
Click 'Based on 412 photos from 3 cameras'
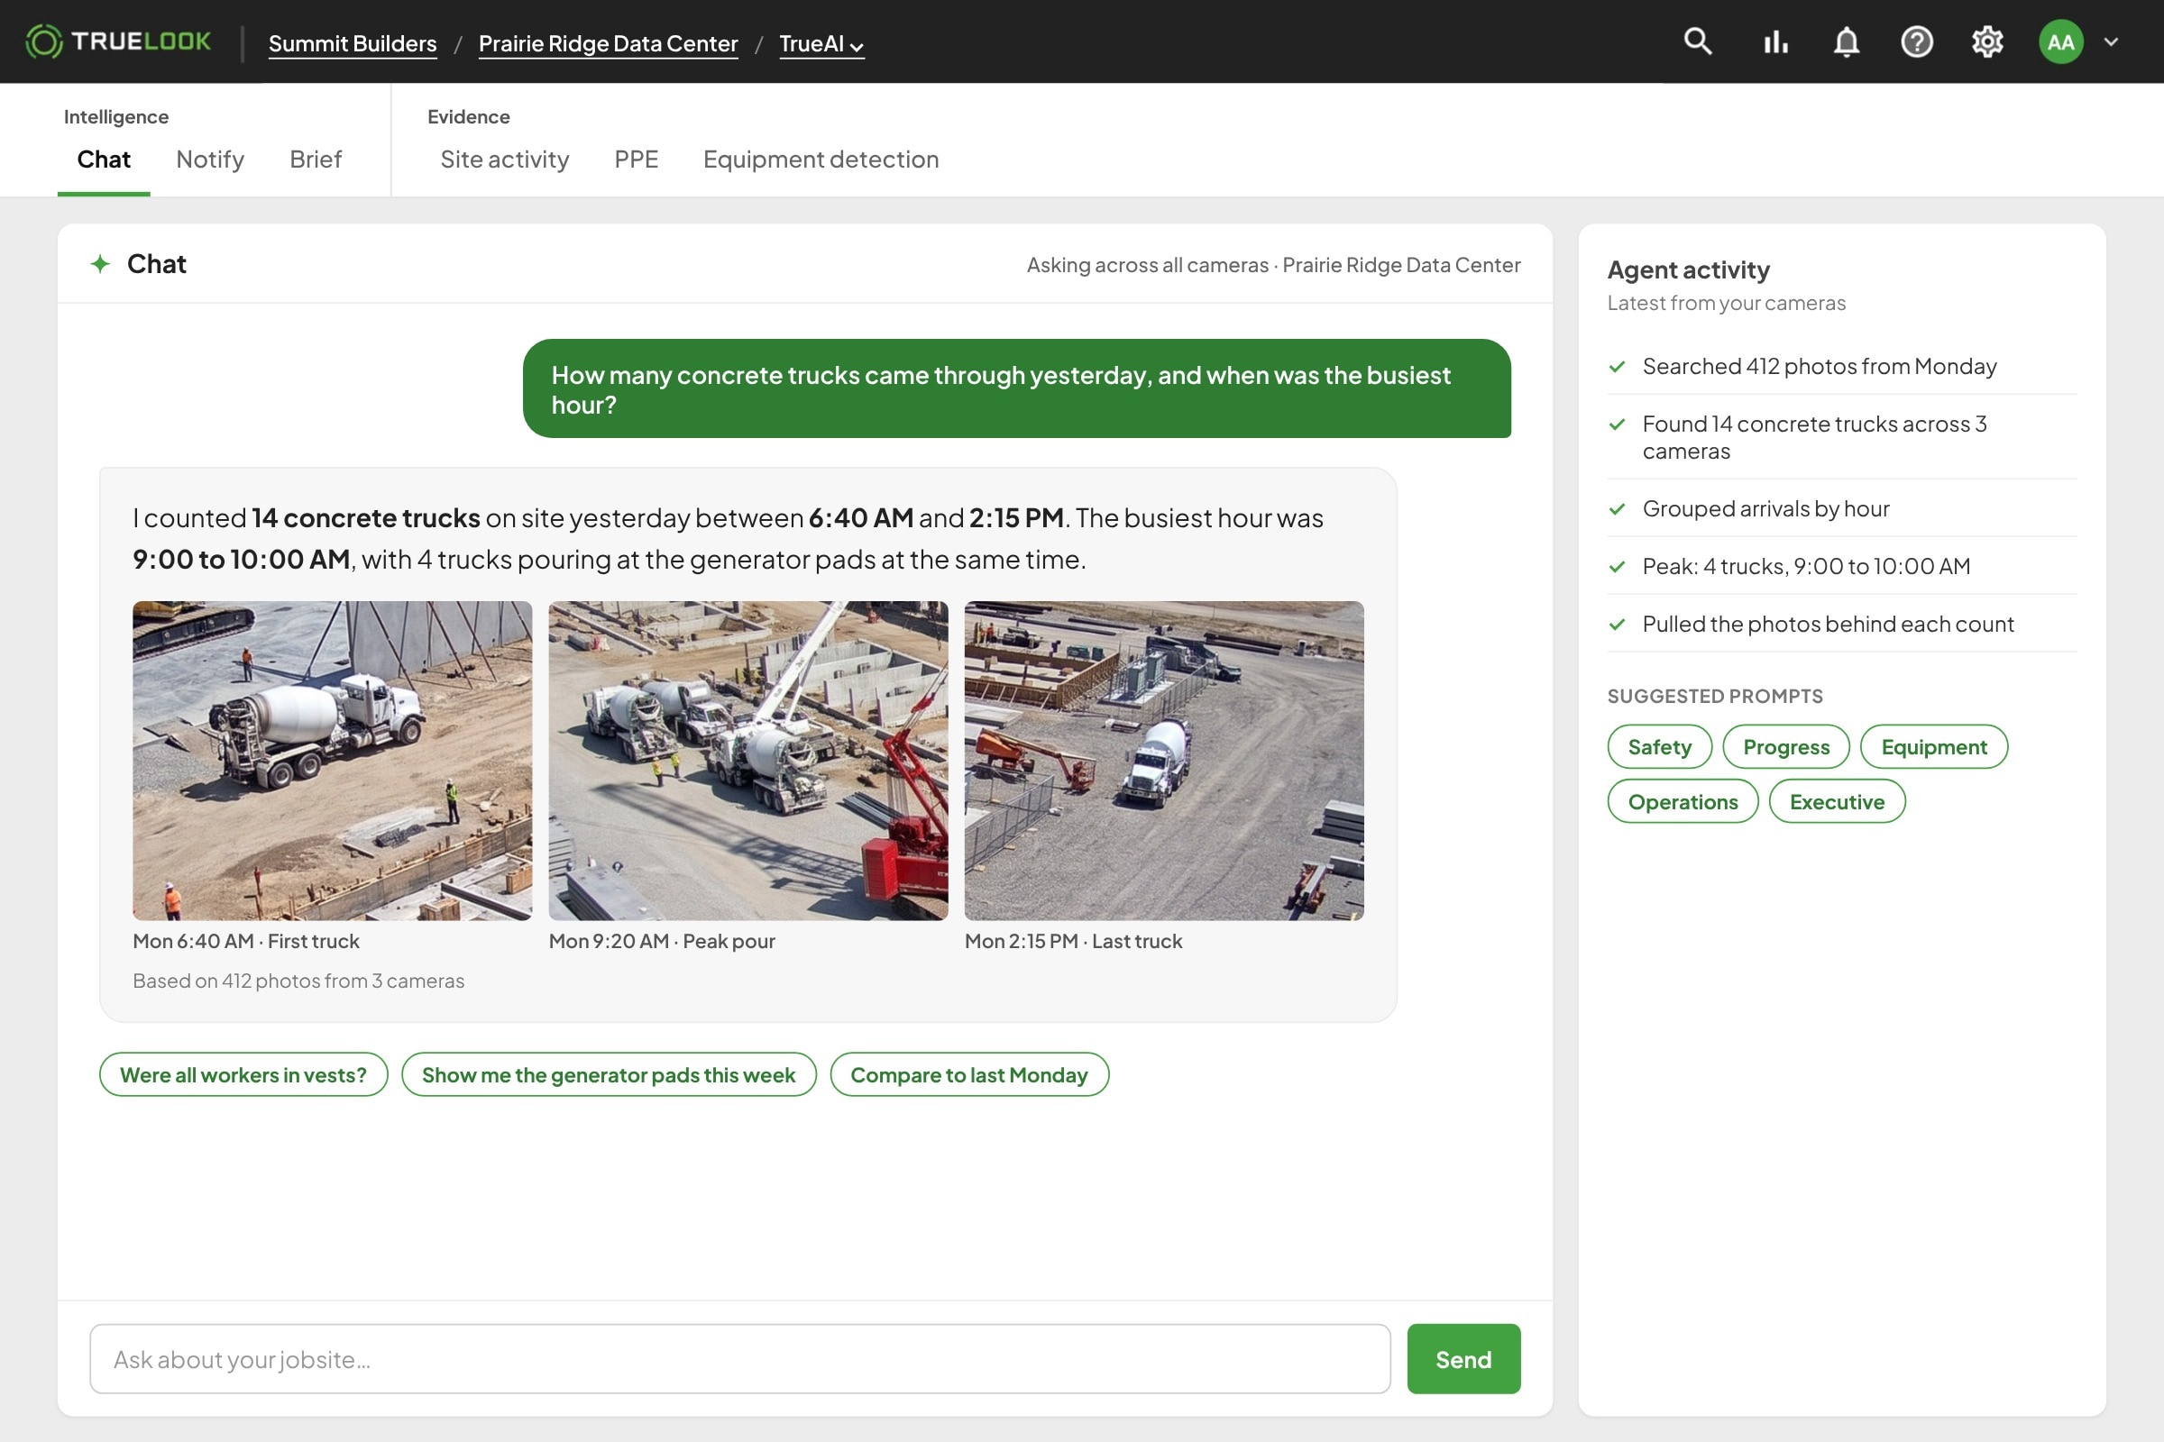click(298, 981)
